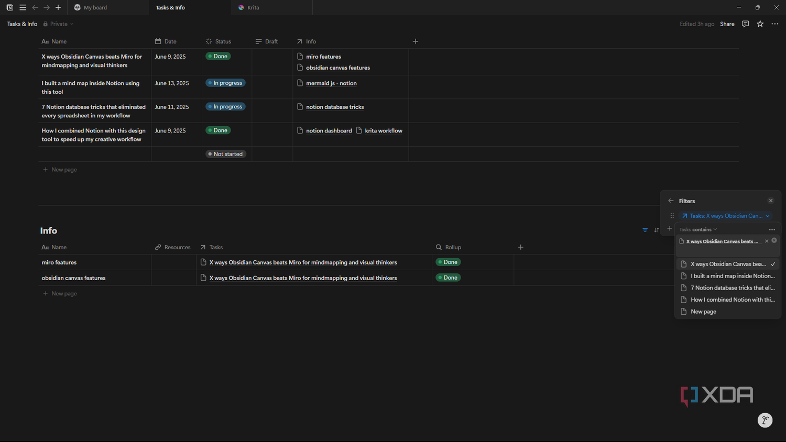This screenshot has width=786, height=442.
Task: Open filter rule three-dots options
Action: pos(771,229)
